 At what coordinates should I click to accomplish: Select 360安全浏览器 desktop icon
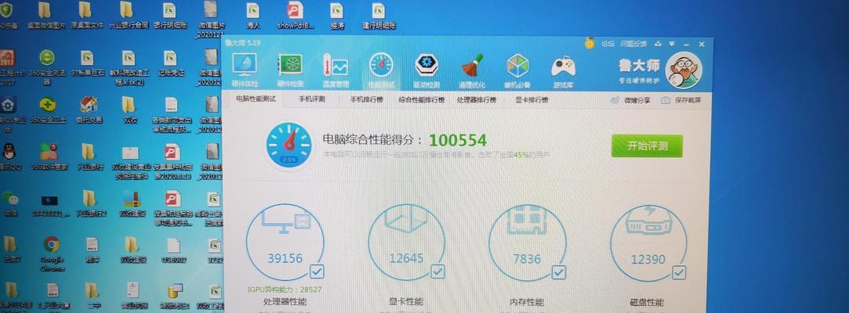pos(47,67)
